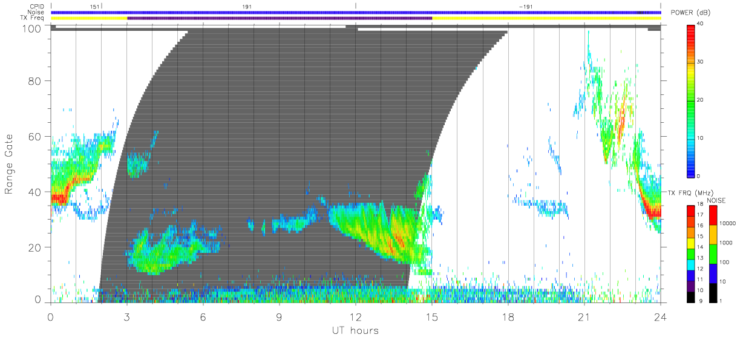Image resolution: width=743 pixels, height=343 pixels.
Task: Select the positive CPID value '191'
Action: click(x=247, y=6)
